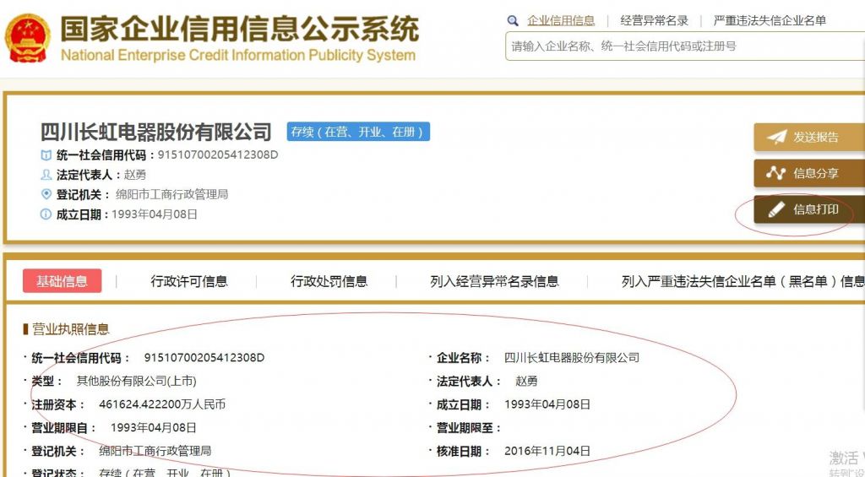
Task: Click the 营业期限自 date 1993年04月08日
Action: pos(154,428)
